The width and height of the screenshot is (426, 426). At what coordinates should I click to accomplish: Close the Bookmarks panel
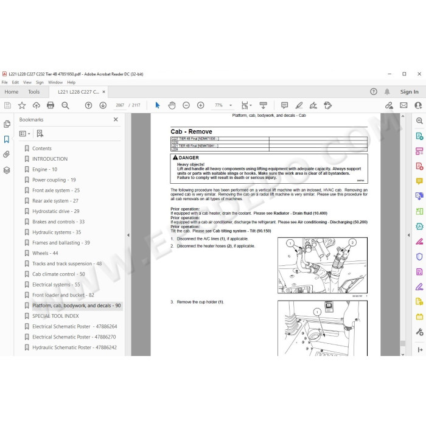[x=116, y=119]
